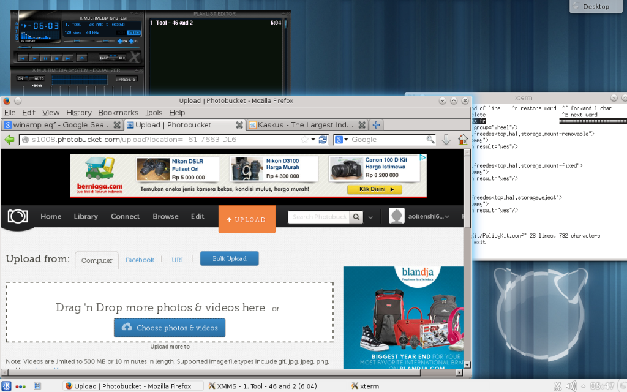Open Photobucket Edit link

pos(198,216)
